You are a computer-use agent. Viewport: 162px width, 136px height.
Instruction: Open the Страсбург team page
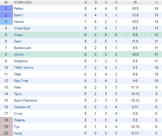(x=22, y=28)
